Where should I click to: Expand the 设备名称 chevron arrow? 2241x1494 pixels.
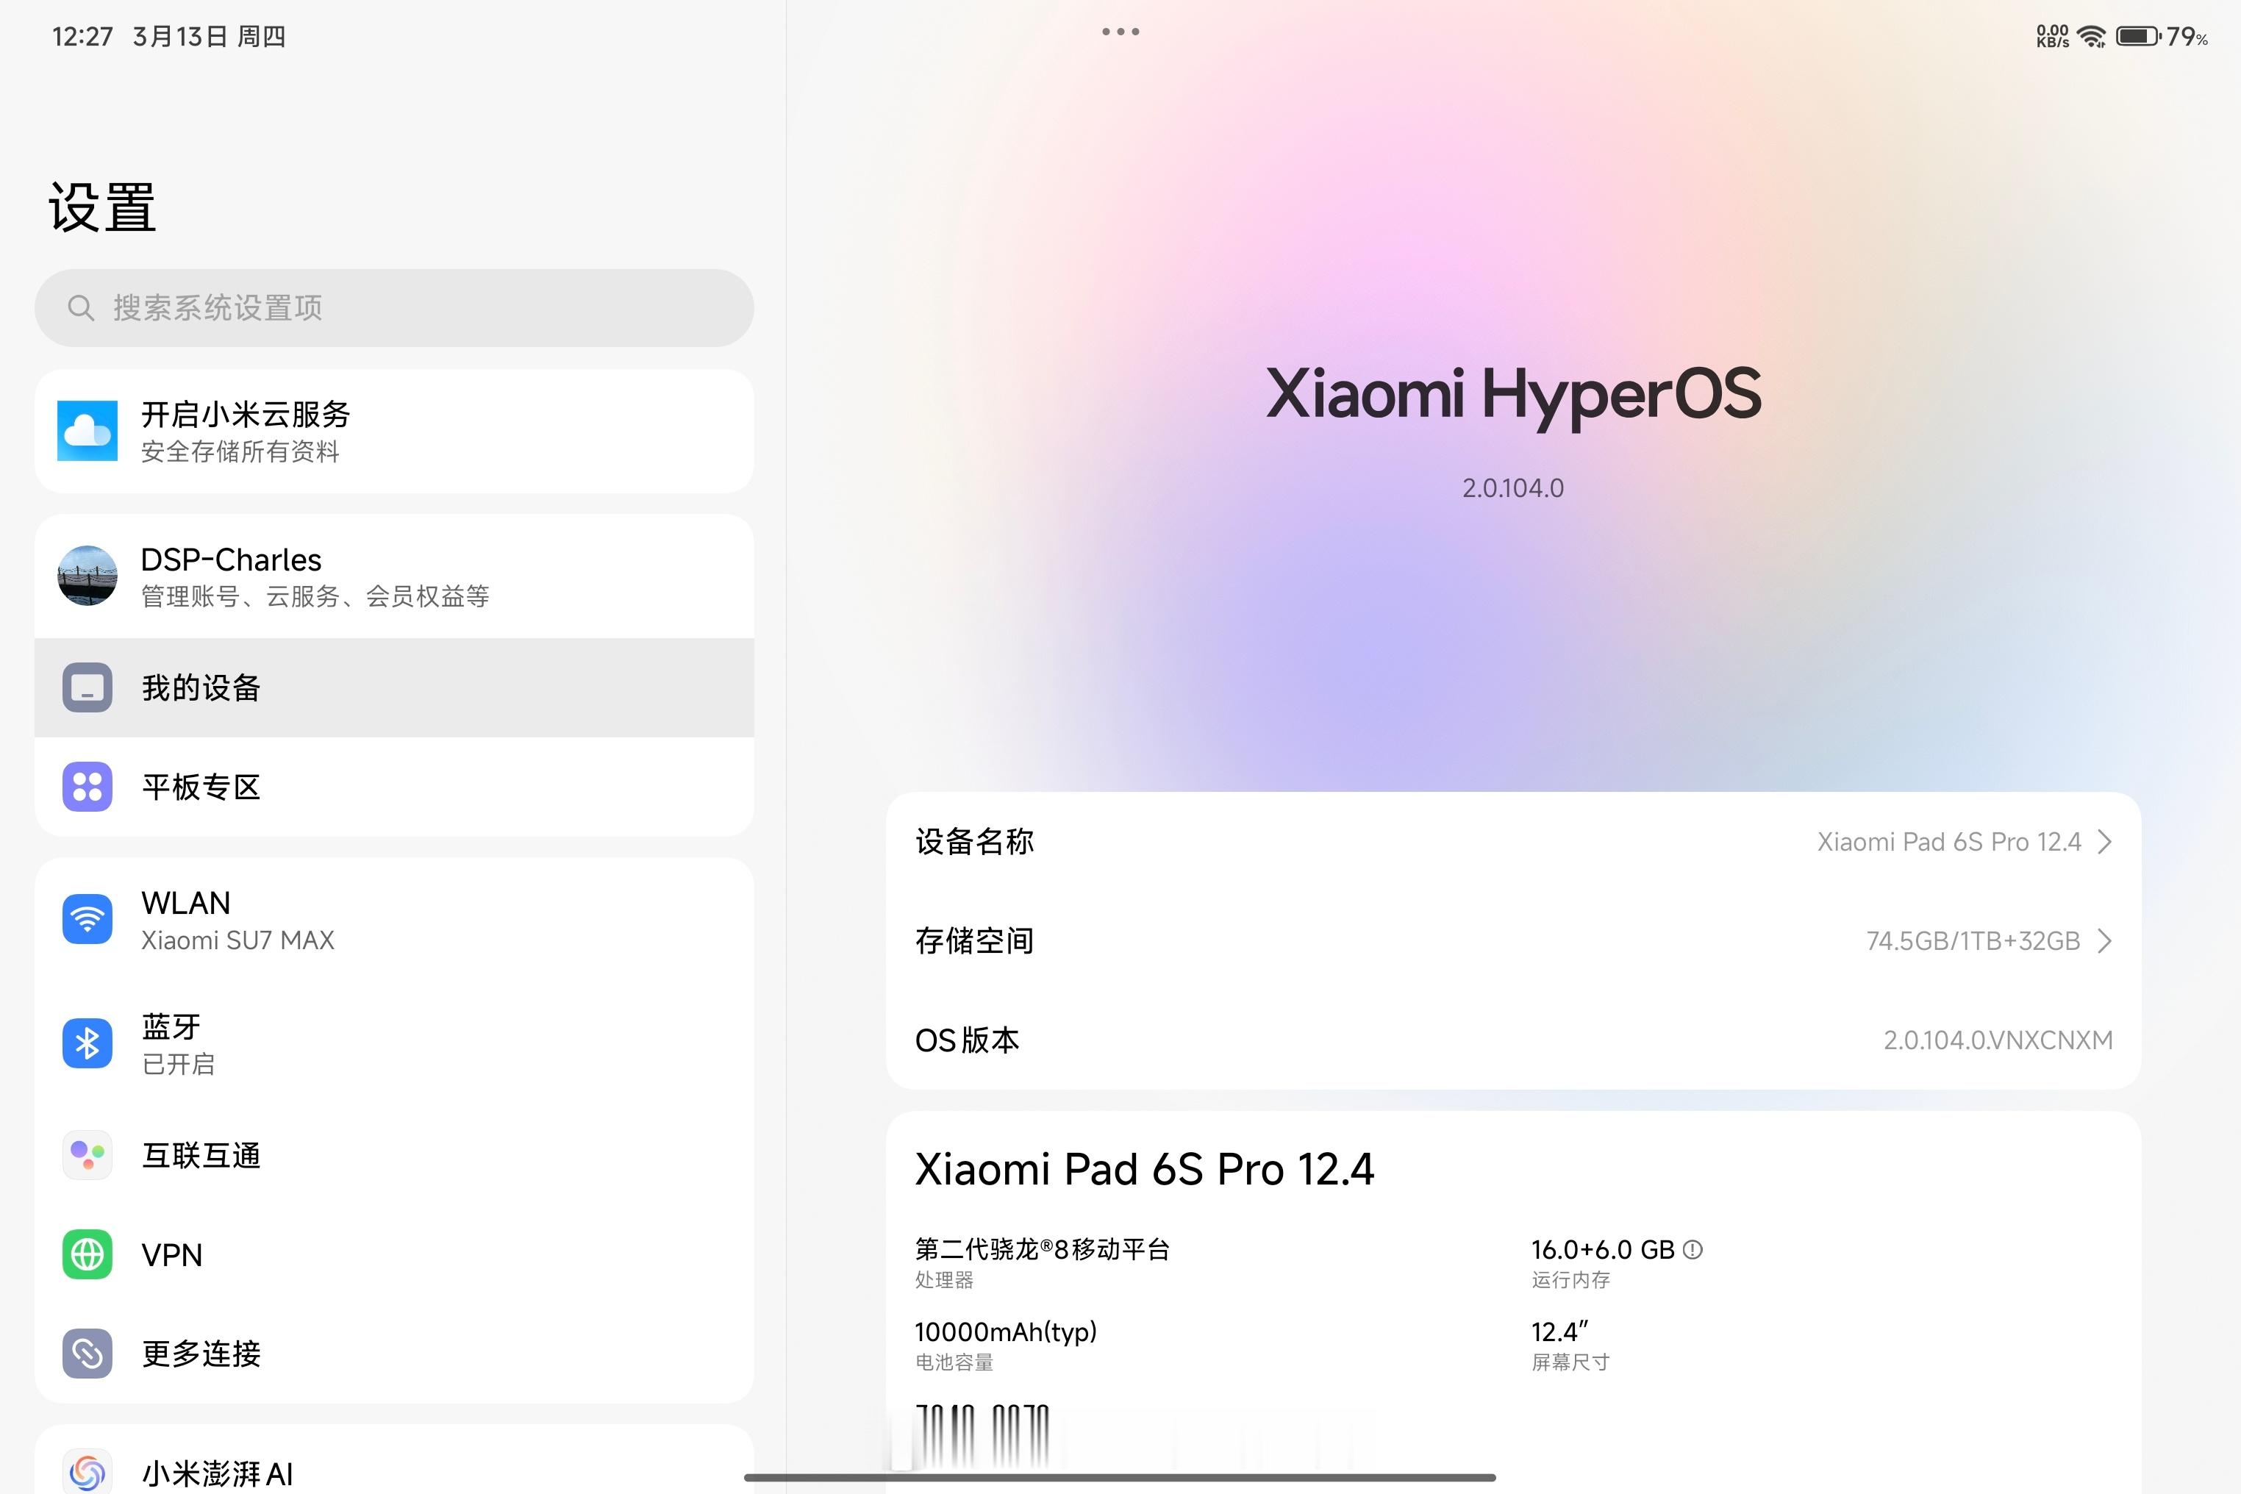[2105, 841]
